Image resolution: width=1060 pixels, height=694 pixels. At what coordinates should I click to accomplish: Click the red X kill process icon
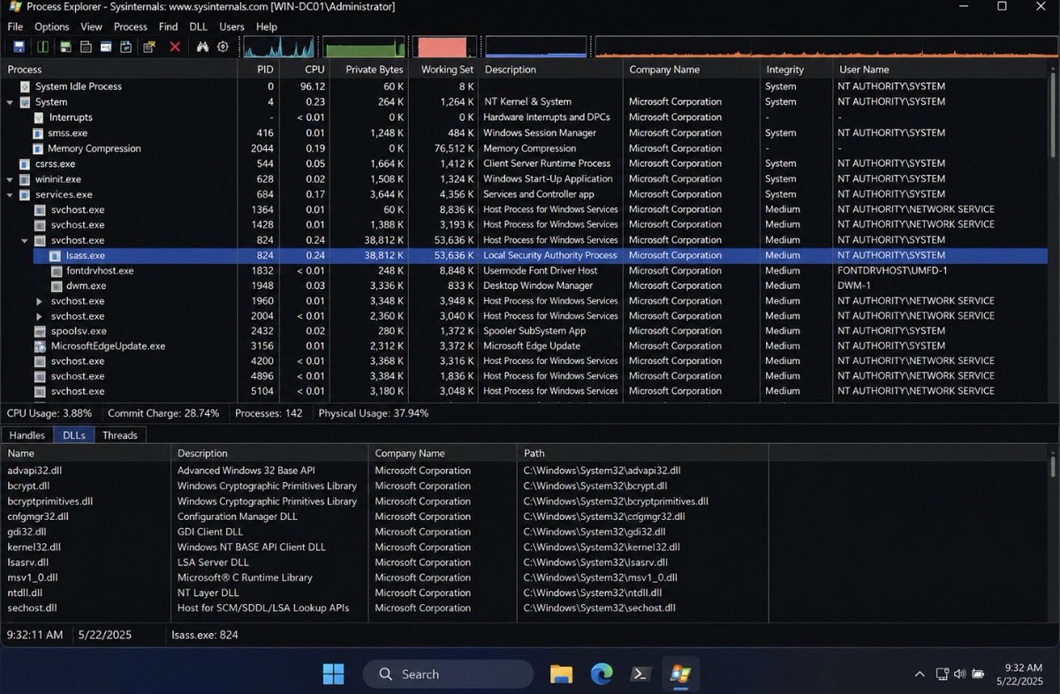pyautogui.click(x=175, y=47)
